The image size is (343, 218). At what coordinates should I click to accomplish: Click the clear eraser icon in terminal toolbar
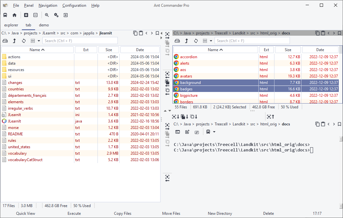coord(197,132)
